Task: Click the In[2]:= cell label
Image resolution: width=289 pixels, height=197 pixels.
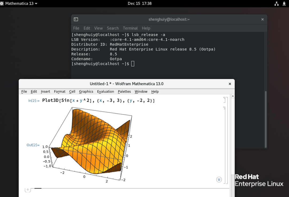Action: [34, 101]
